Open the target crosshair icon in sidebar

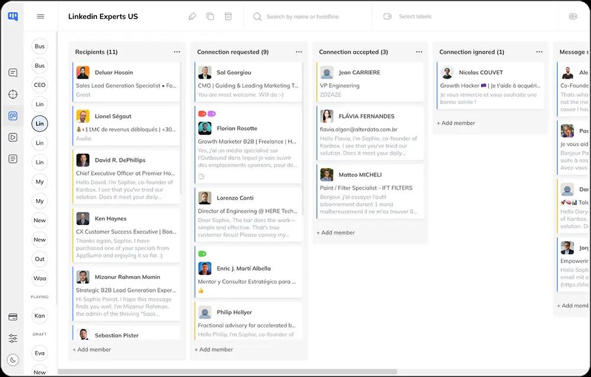tap(13, 95)
